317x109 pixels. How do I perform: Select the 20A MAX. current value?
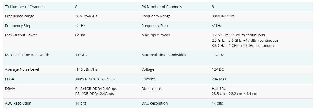point(220,79)
